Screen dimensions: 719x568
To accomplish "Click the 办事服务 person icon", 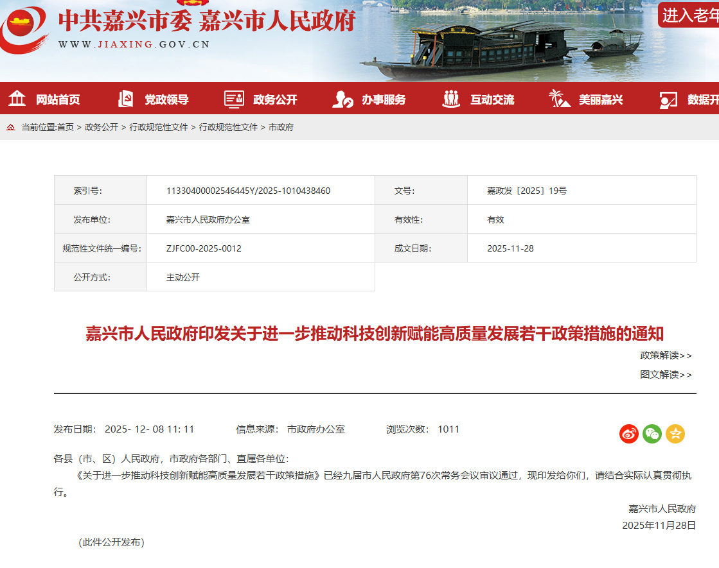I will click(x=342, y=98).
